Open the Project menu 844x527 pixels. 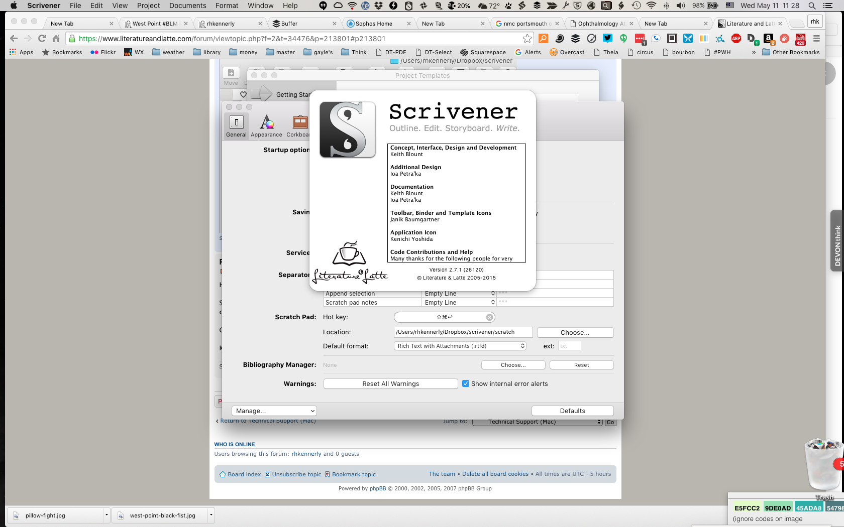tap(148, 6)
